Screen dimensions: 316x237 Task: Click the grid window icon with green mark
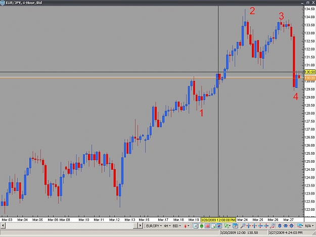[213, 226]
